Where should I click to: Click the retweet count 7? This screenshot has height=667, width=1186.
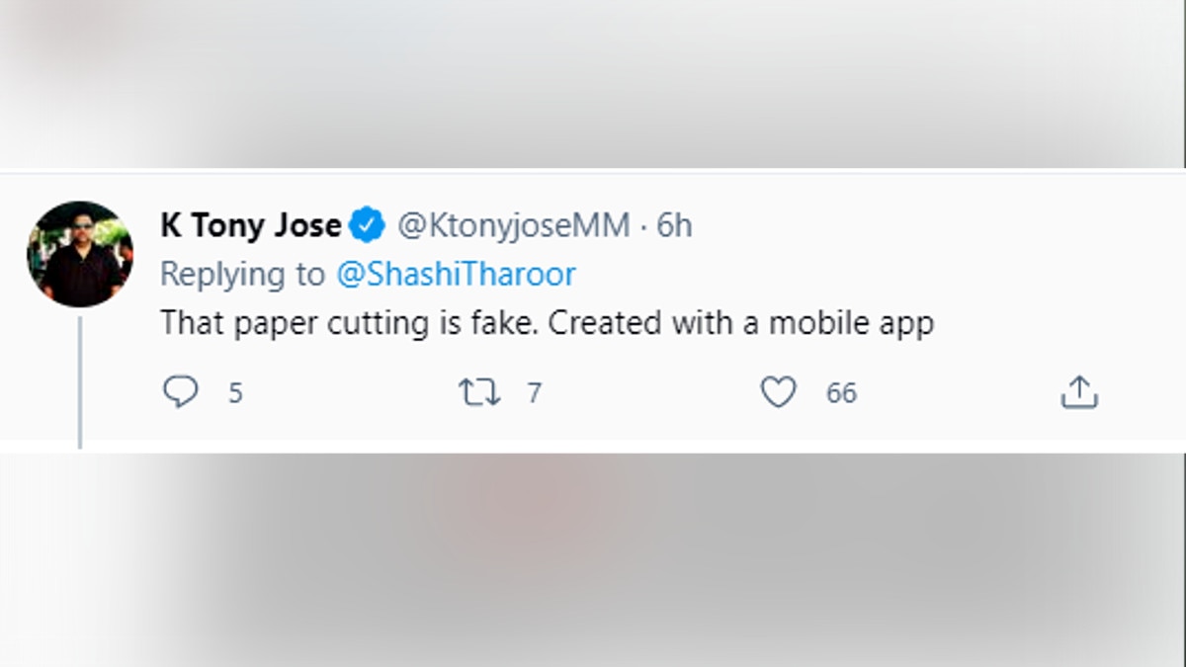pyautogui.click(x=534, y=393)
